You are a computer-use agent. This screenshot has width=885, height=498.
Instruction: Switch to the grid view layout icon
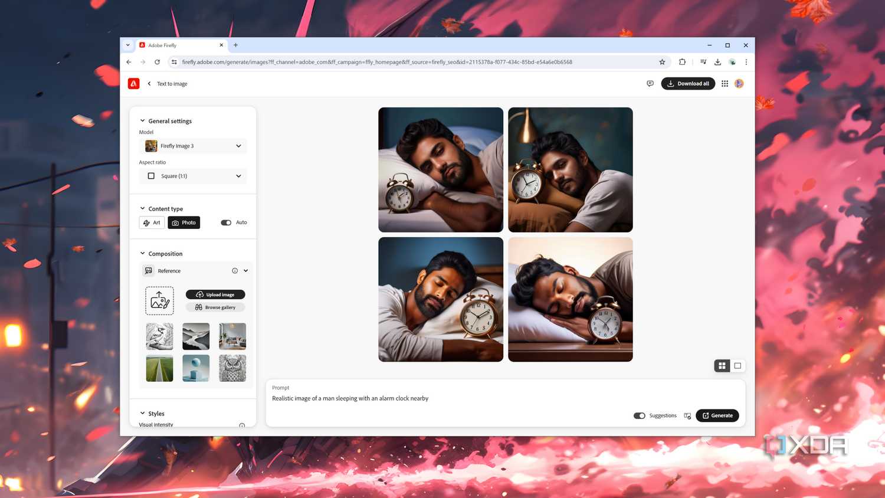point(722,366)
